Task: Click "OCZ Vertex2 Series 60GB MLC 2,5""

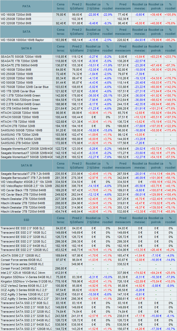Action: (x=24, y=285)
